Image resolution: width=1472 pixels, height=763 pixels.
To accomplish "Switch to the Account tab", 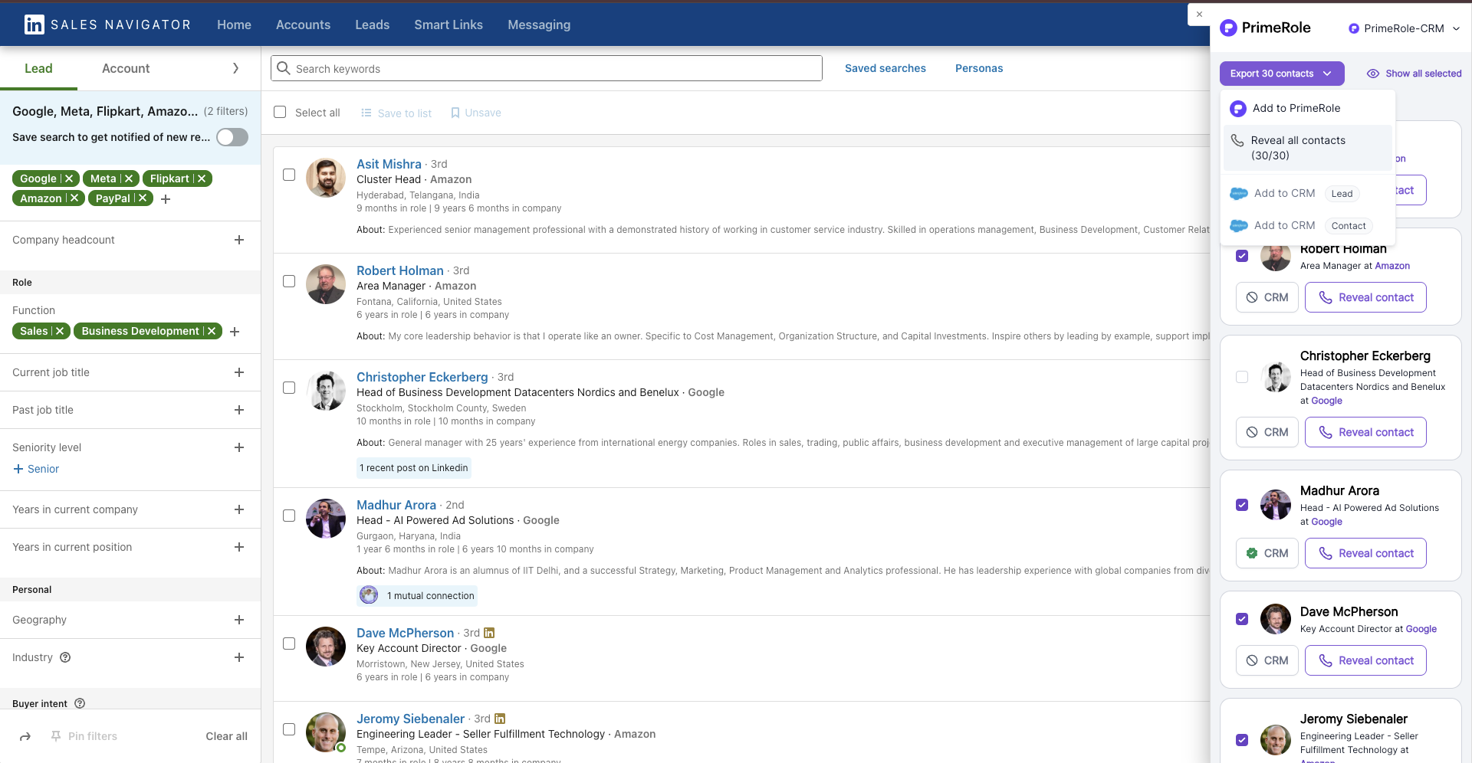I will point(126,68).
